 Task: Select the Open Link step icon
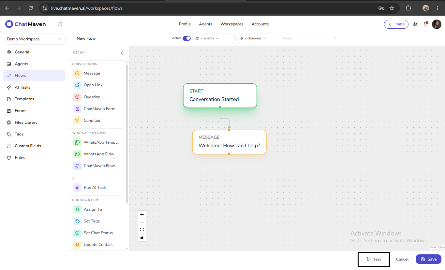77,85
